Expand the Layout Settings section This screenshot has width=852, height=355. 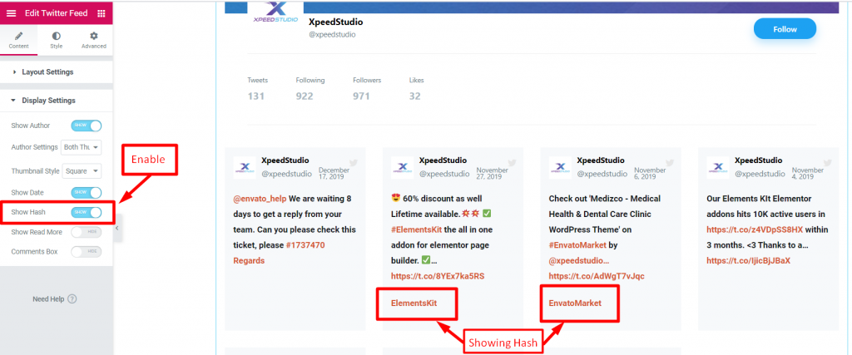[x=57, y=71]
